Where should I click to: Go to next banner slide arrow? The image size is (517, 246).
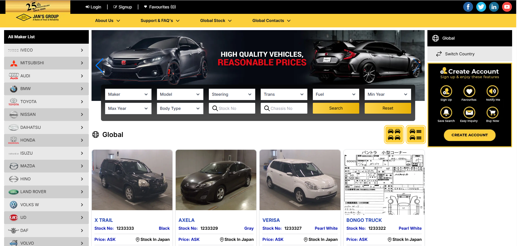point(417,65)
